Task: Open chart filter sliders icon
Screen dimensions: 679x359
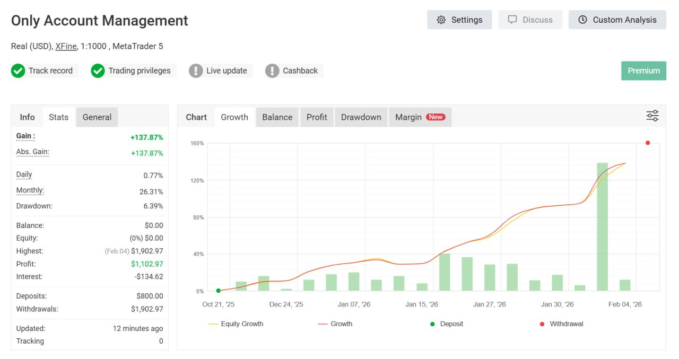Action: point(652,116)
